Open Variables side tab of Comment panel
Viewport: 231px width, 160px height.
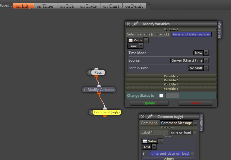[201, 123]
